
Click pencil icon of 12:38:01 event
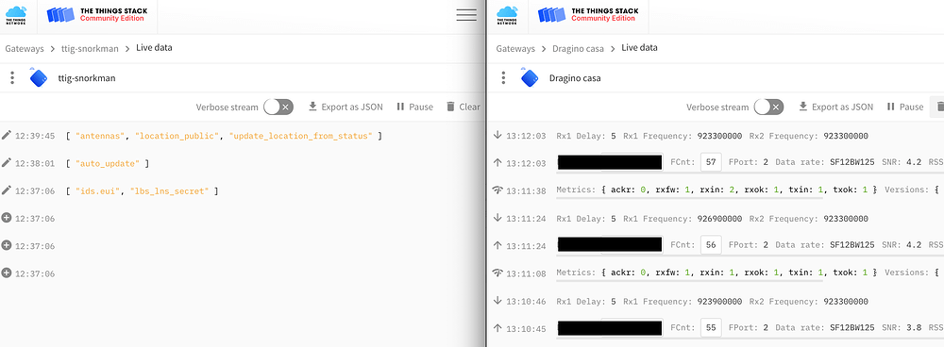7,163
